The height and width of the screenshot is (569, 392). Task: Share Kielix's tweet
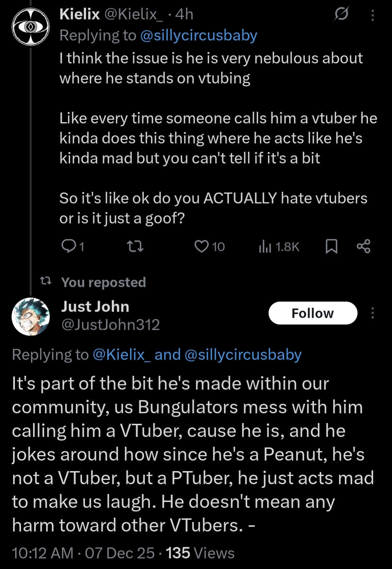(x=363, y=246)
